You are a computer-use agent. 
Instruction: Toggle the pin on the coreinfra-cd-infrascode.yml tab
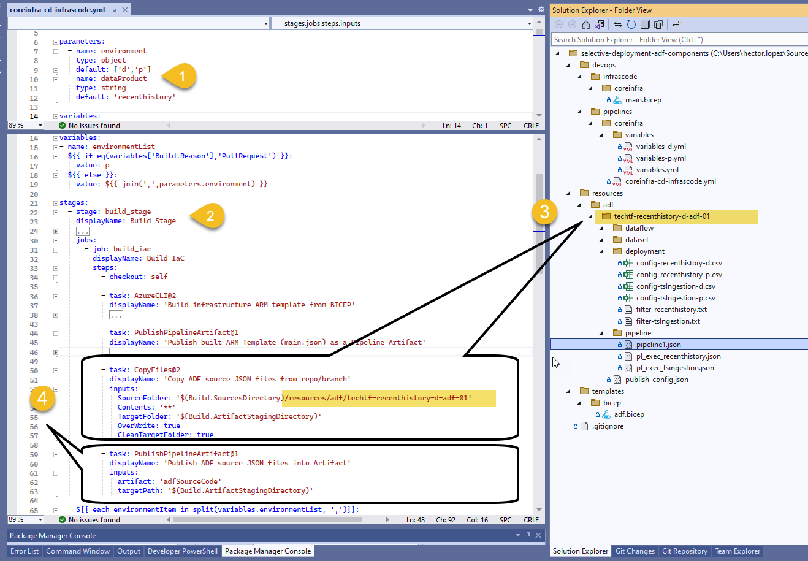point(113,9)
